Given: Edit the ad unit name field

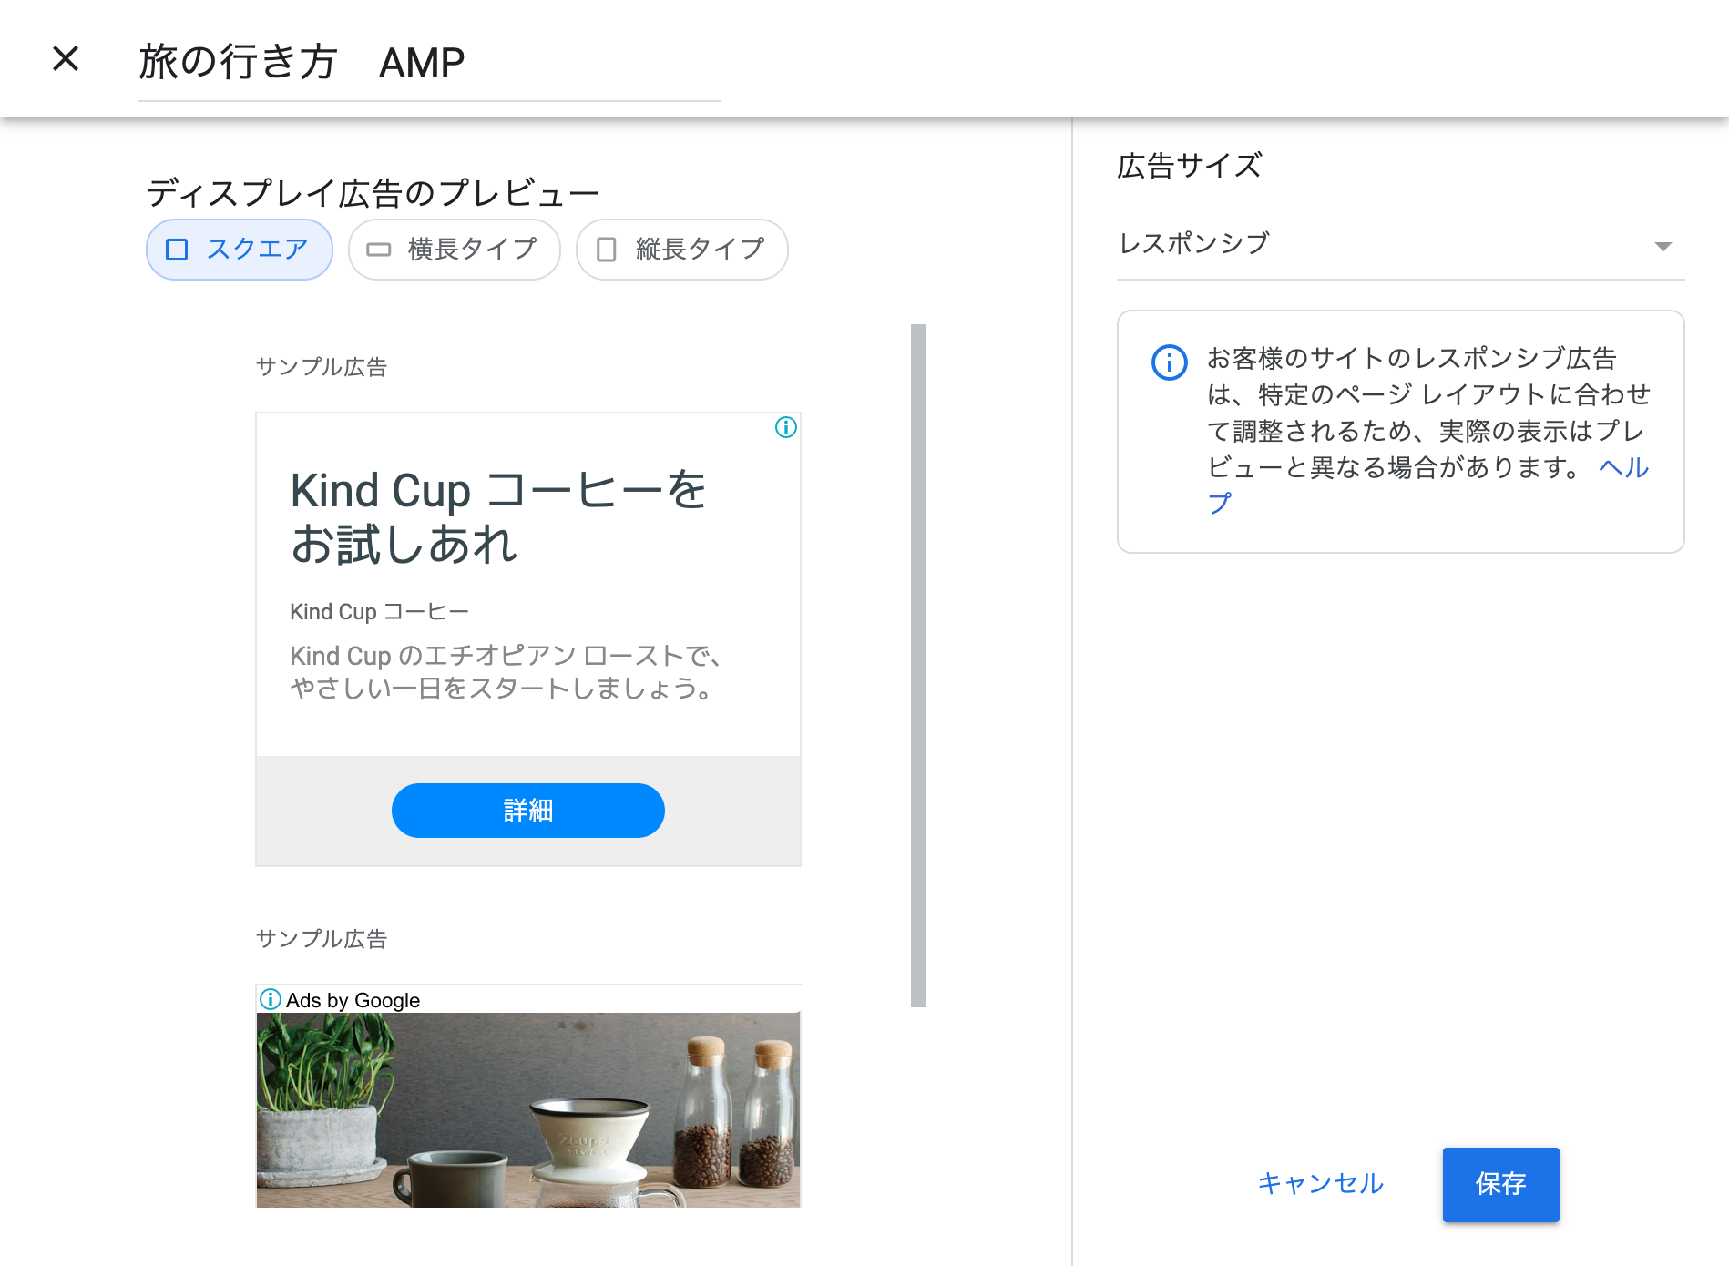Looking at the screenshot, I should 428,64.
